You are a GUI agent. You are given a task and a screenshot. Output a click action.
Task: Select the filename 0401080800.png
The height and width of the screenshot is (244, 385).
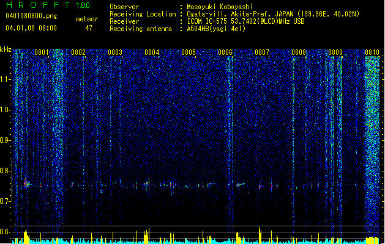31,16
